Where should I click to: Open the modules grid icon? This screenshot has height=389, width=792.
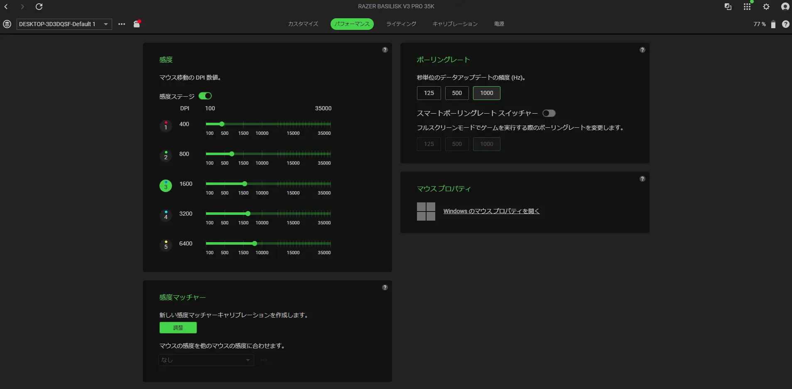747,7
